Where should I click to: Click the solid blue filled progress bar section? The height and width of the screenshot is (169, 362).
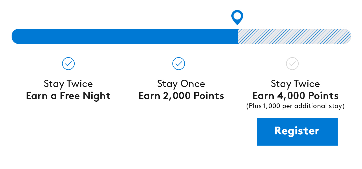click(124, 36)
